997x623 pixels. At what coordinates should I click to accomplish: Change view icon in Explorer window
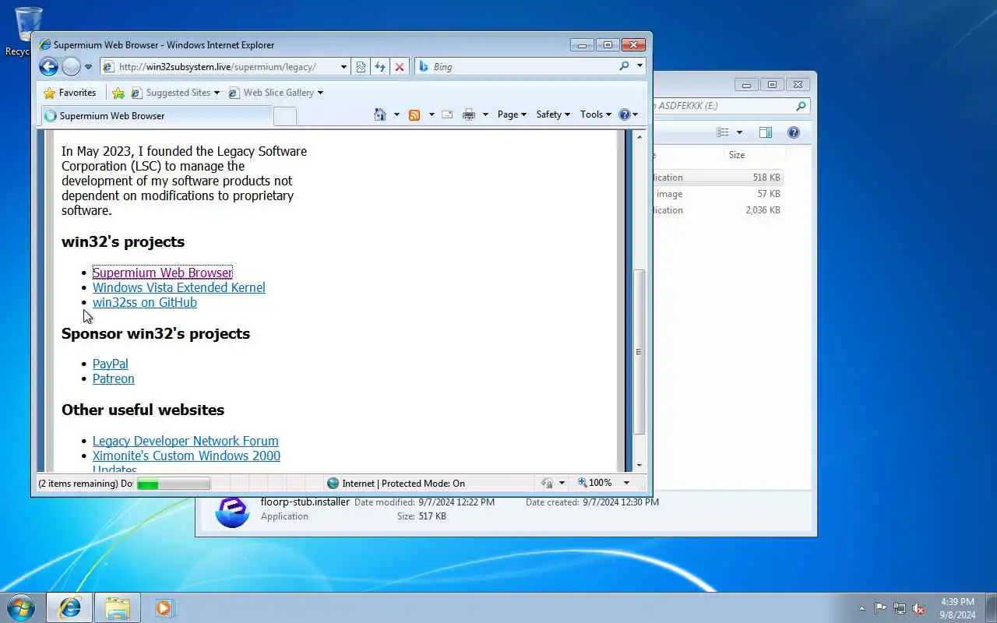723,132
